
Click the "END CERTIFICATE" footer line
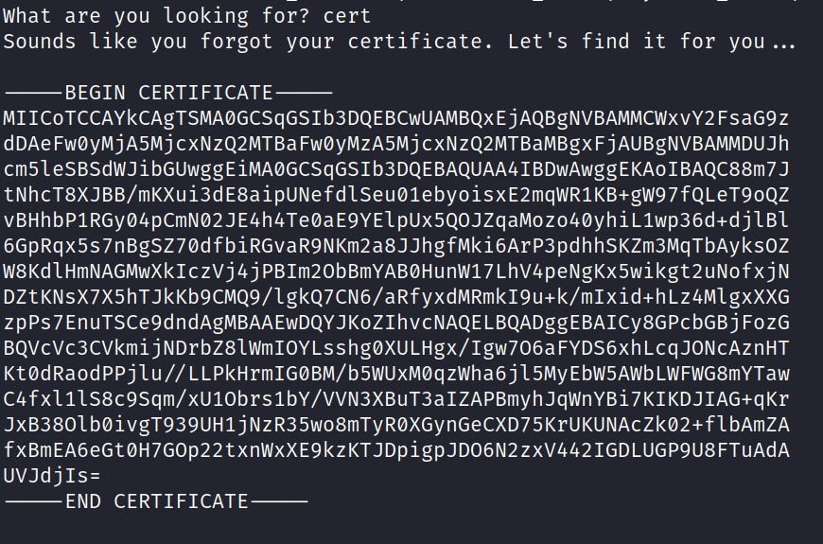(156, 501)
